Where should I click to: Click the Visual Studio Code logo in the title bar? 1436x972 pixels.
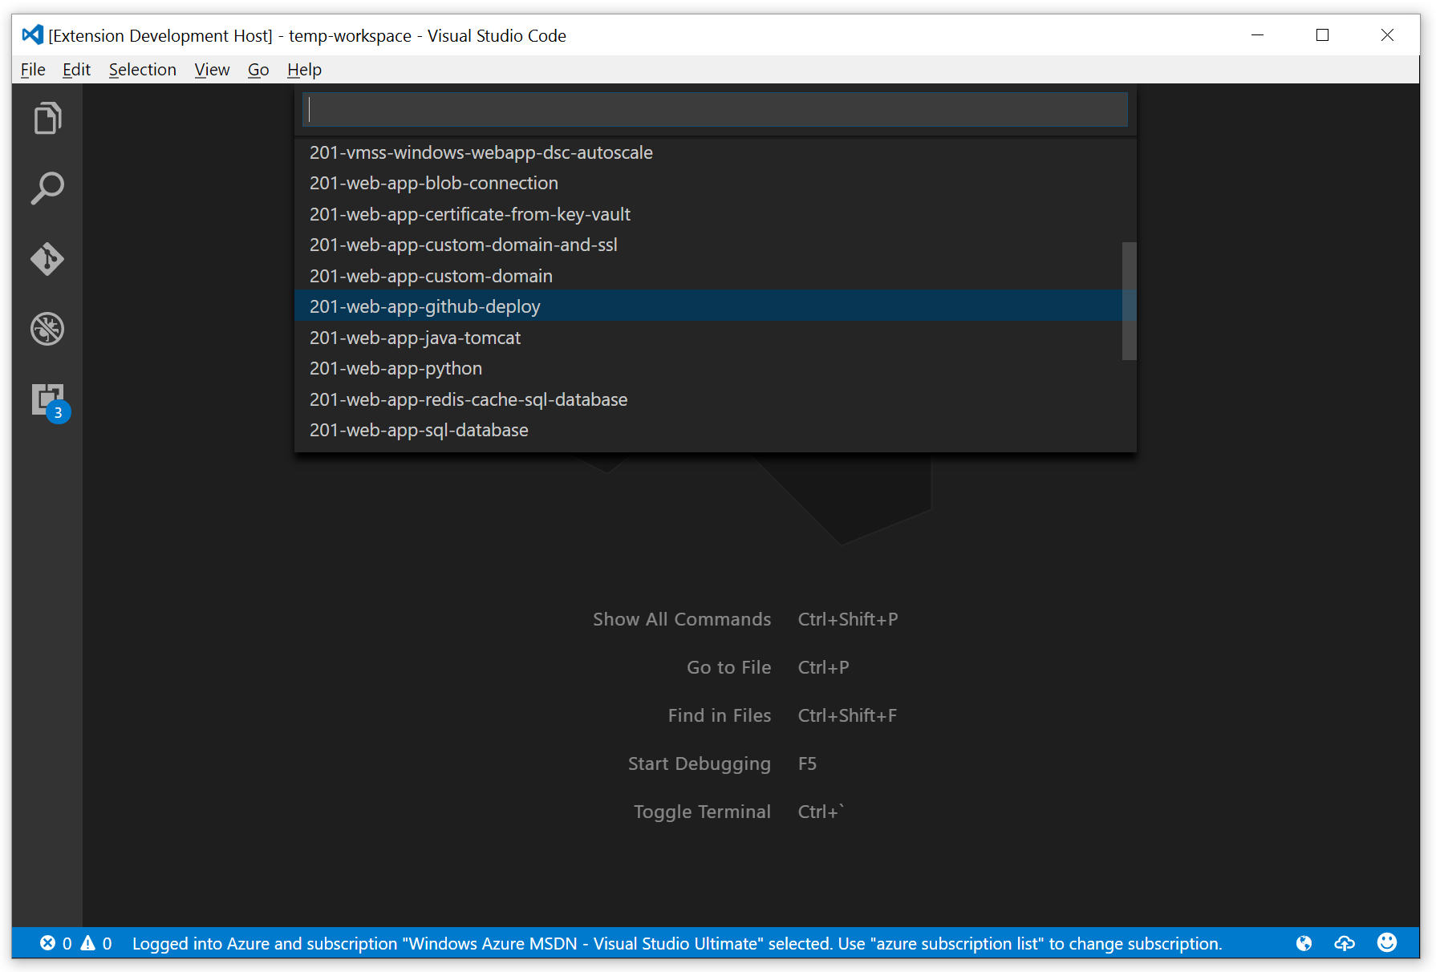33,34
